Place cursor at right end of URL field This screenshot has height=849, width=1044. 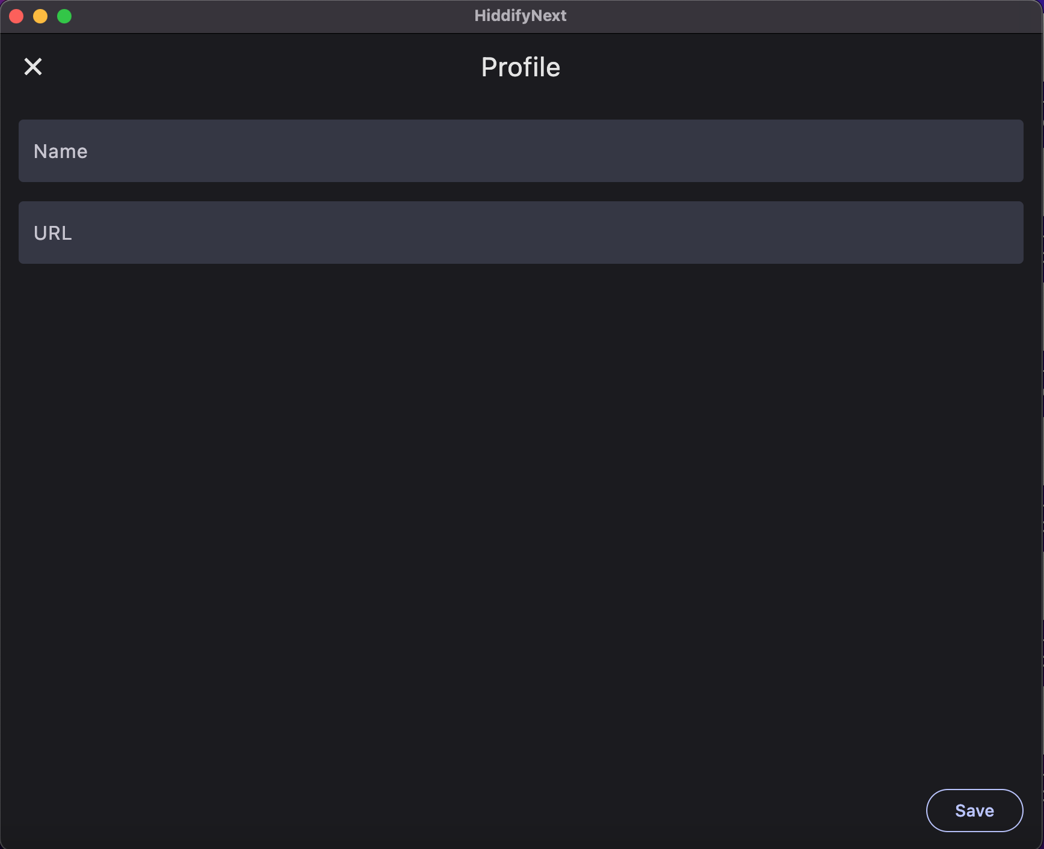point(1010,233)
